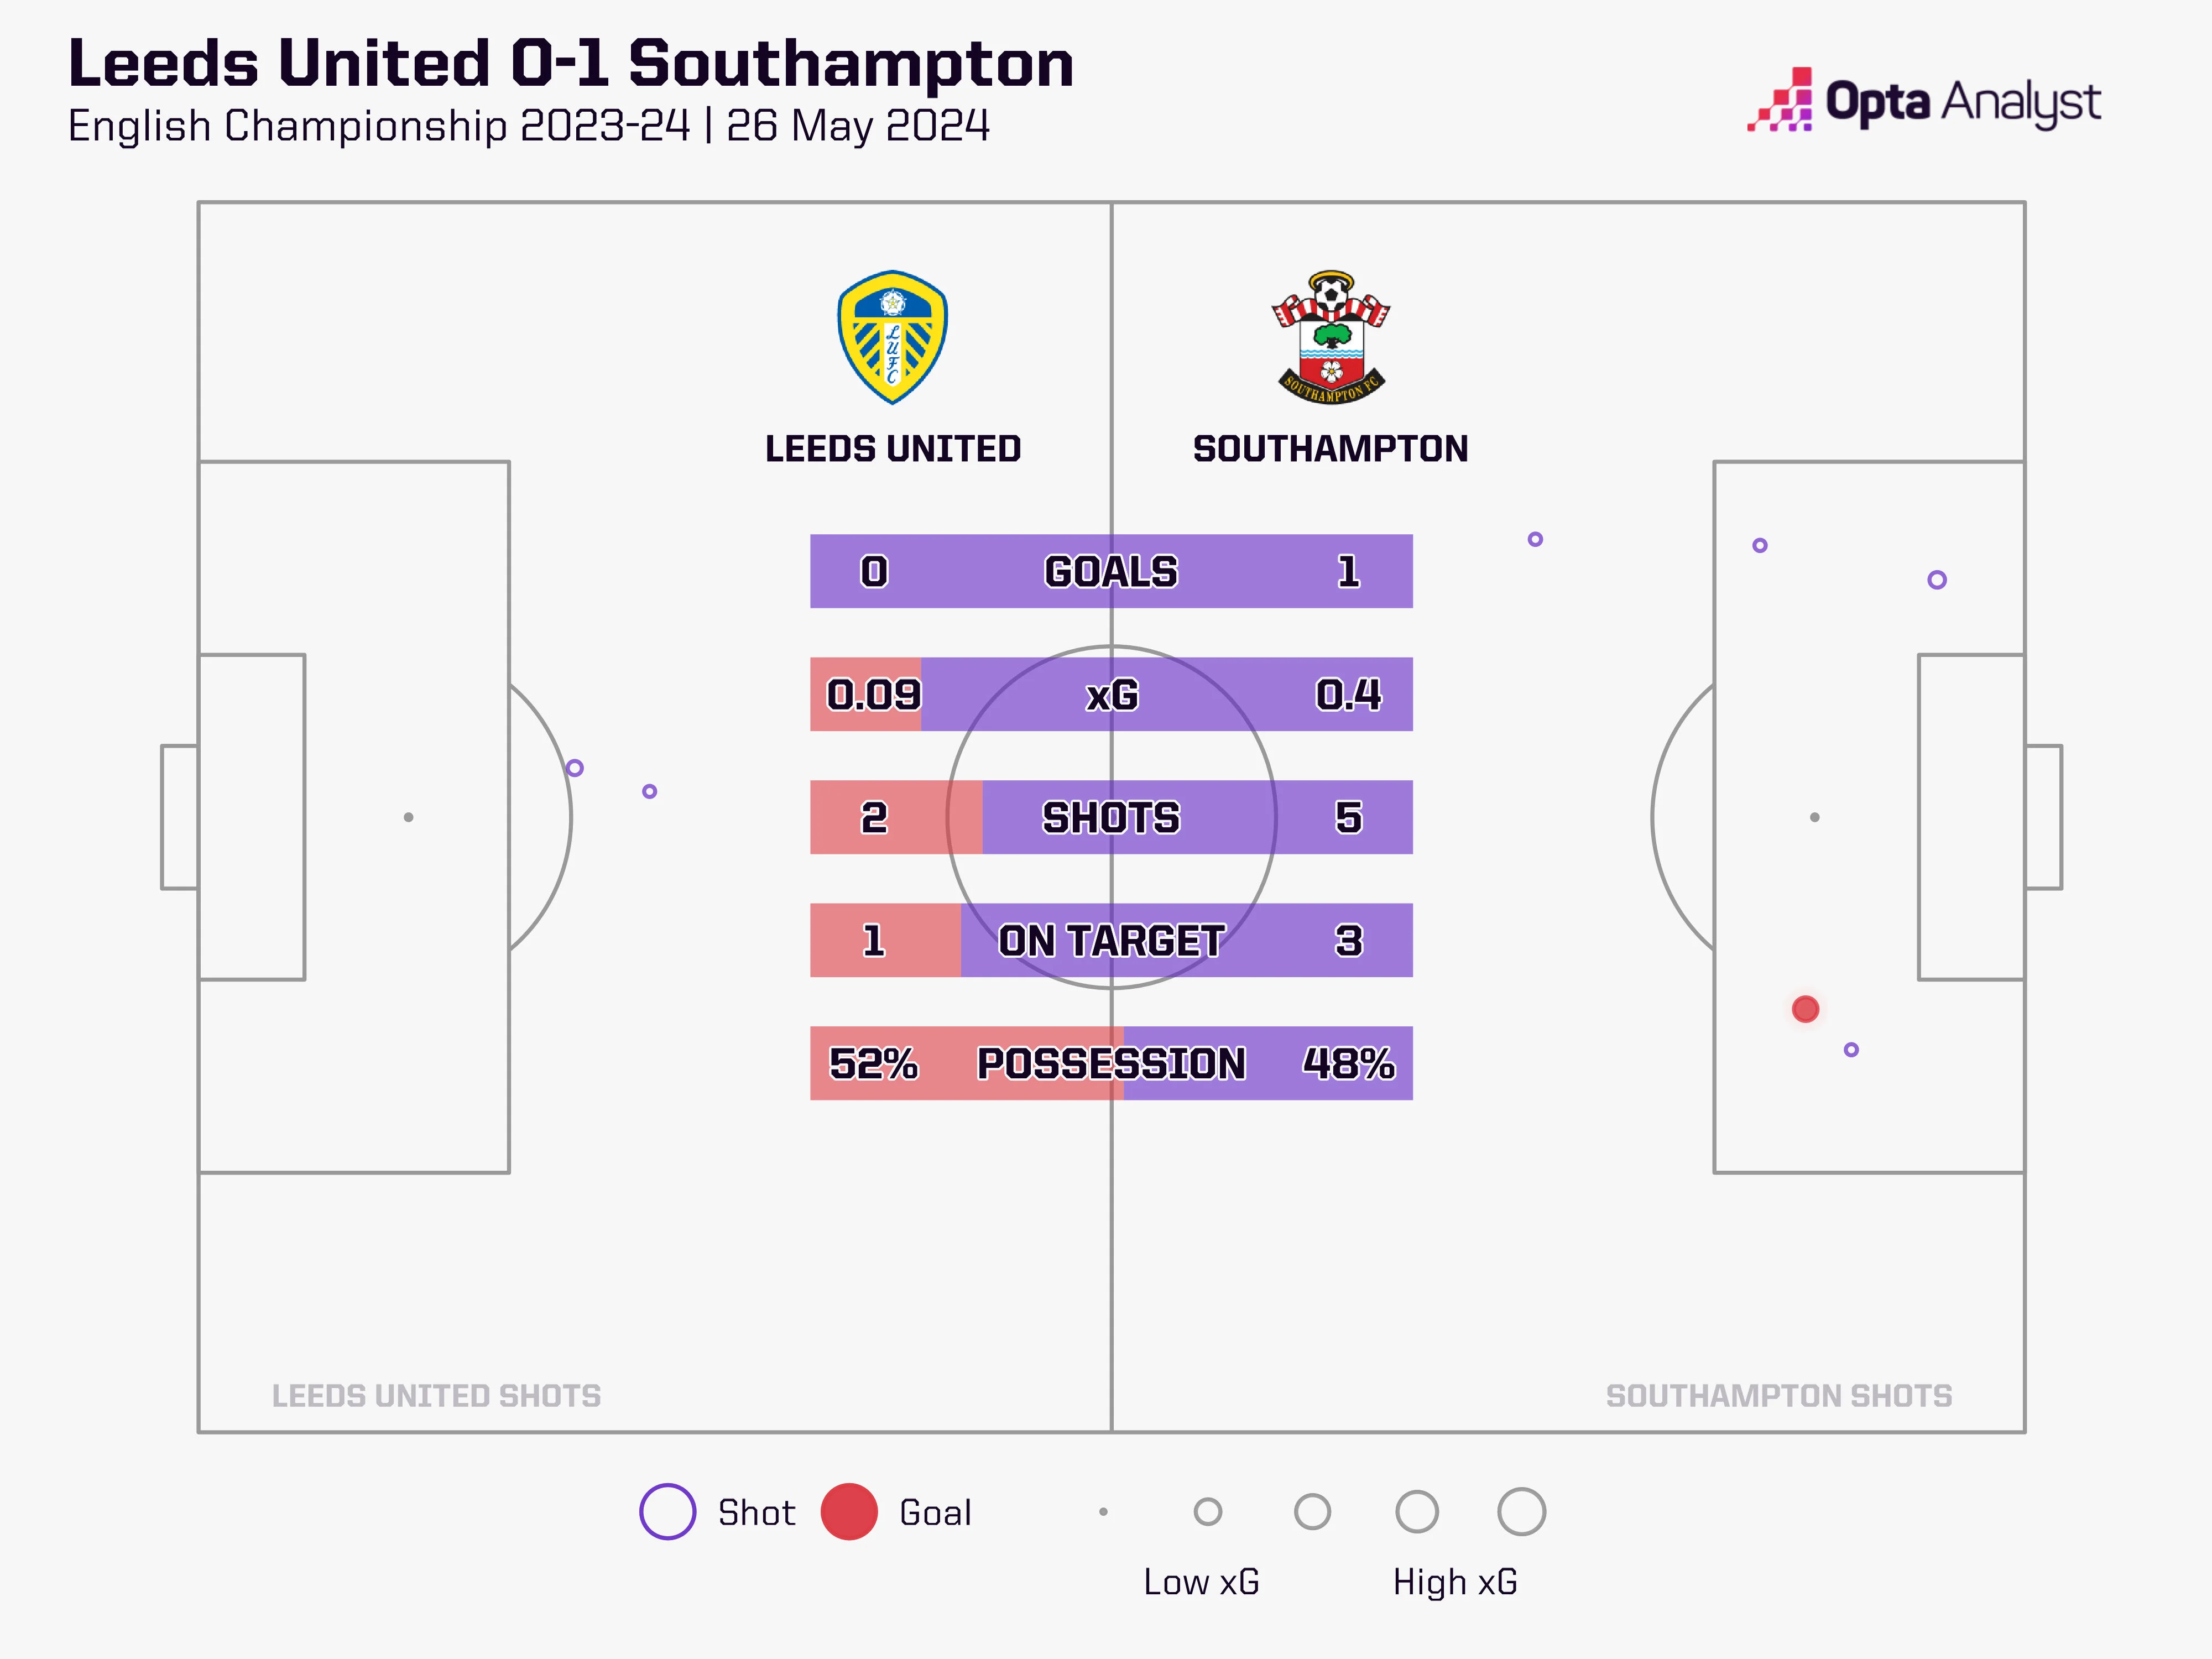Click the 'LEEDS UNITED SHOTS' pitch label
This screenshot has width=2212, height=1659.
pyautogui.click(x=436, y=1396)
